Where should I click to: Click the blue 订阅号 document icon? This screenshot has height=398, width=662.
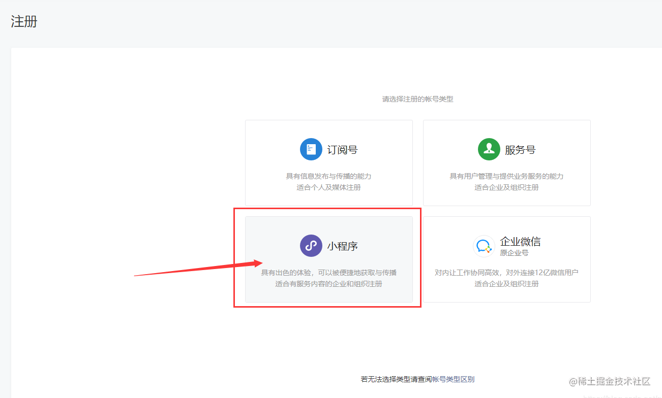[311, 149]
